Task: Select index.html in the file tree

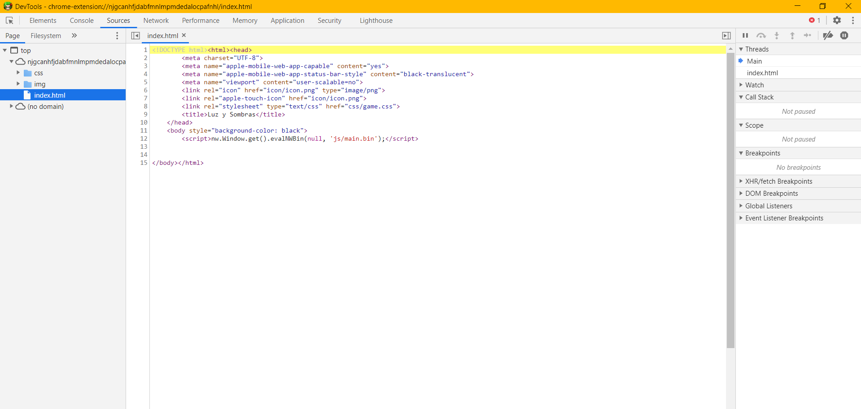Action: [x=63, y=95]
